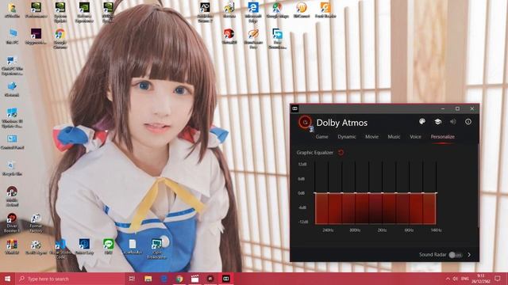This screenshot has height=285, width=508.
Task: Select the Music tab
Action: 394,137
